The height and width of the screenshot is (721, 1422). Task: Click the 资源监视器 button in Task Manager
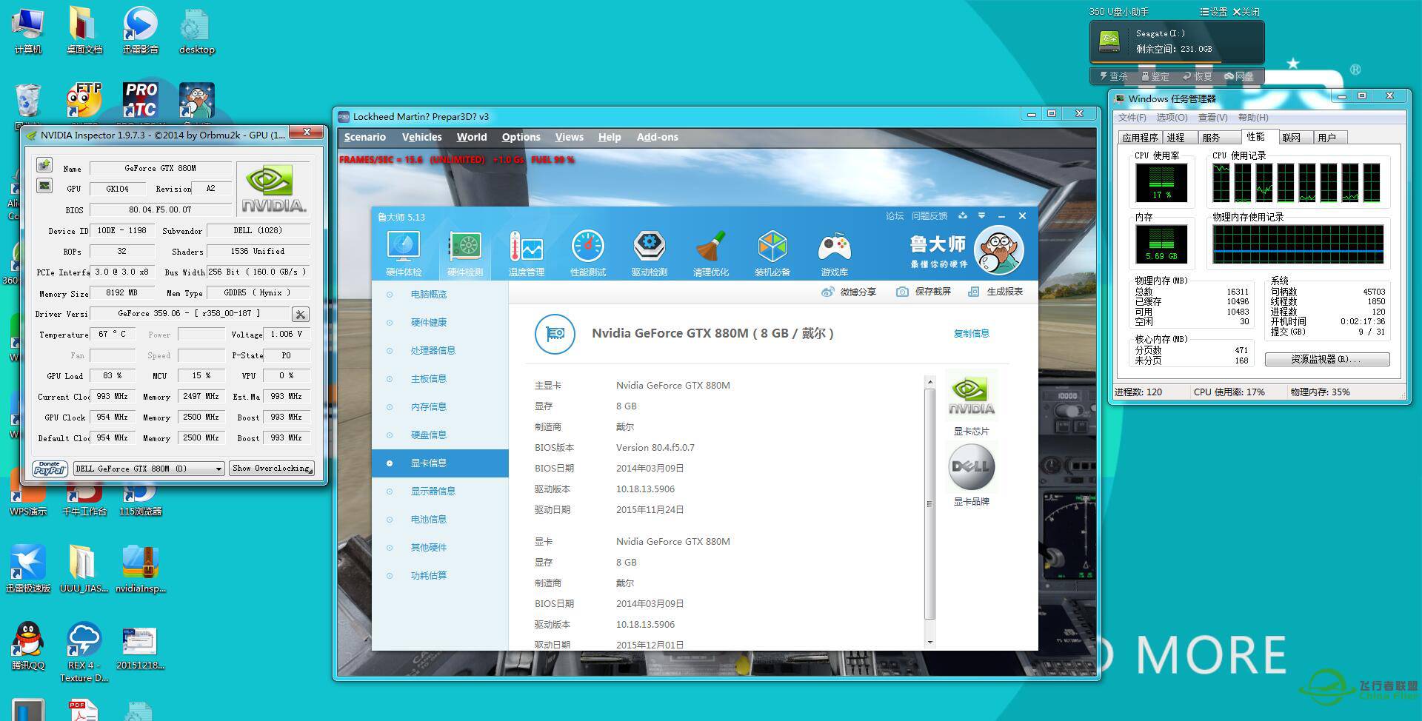(1326, 359)
